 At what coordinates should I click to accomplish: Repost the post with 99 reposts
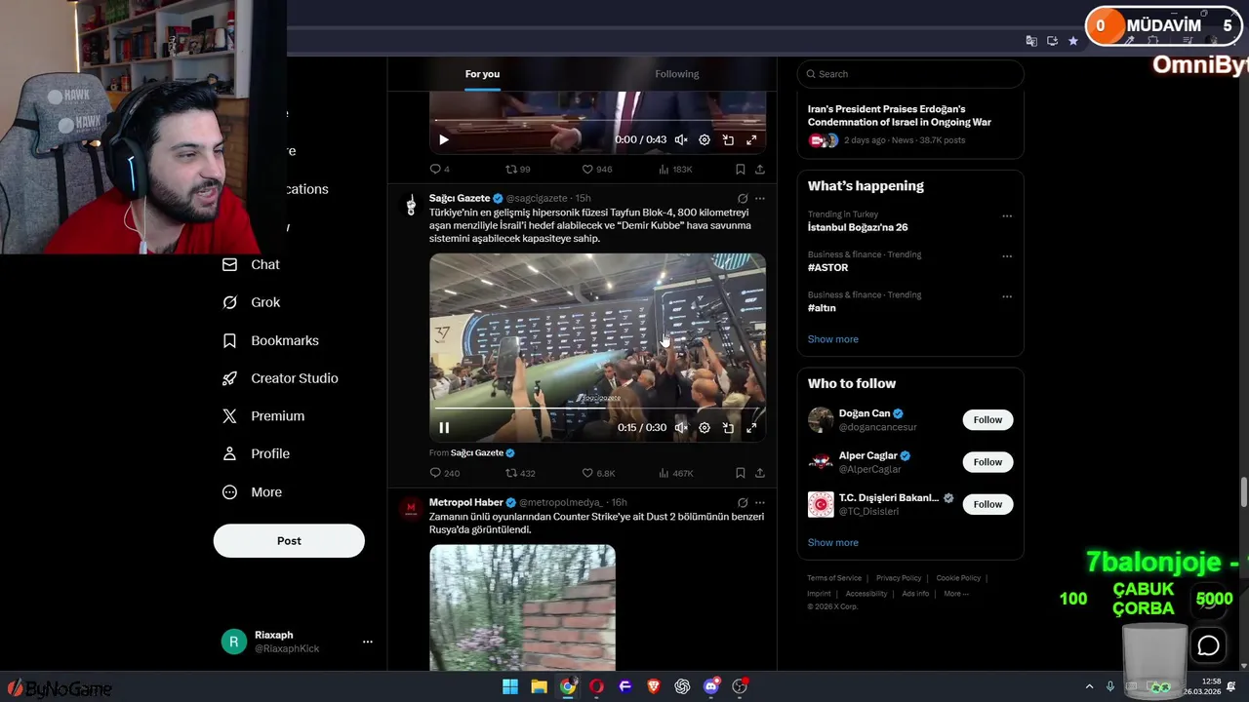[517, 170]
